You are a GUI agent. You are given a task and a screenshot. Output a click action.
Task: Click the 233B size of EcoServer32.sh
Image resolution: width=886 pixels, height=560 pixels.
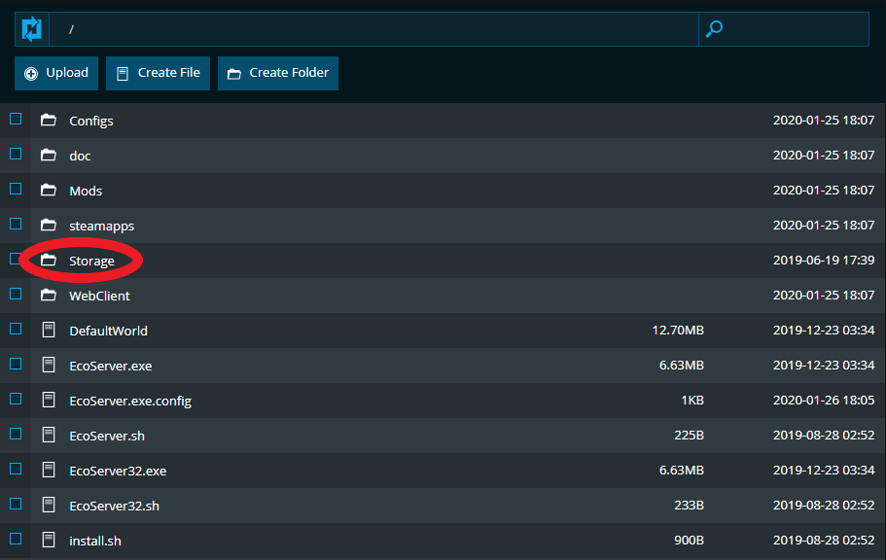click(x=689, y=506)
